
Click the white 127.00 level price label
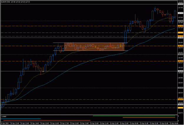click(180, 38)
